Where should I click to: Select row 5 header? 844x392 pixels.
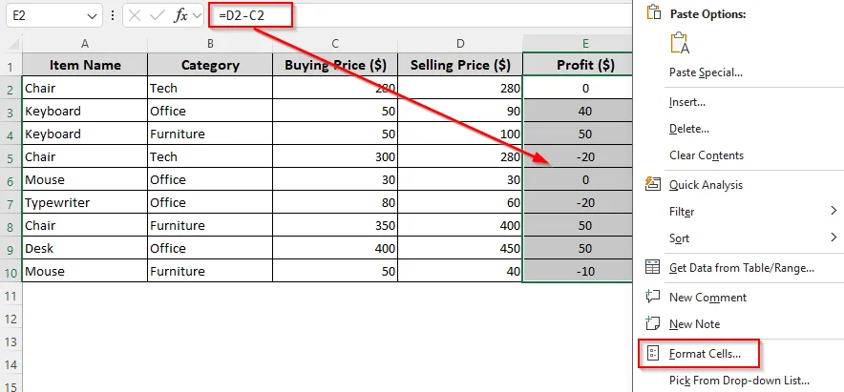click(x=11, y=157)
